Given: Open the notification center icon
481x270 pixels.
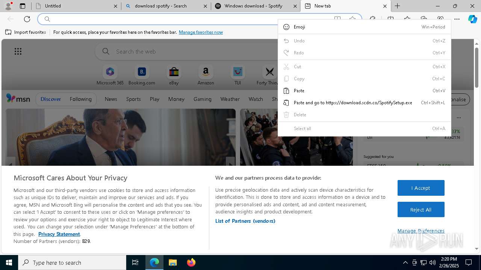Looking at the screenshot, I should 469,262.
